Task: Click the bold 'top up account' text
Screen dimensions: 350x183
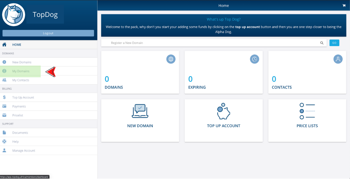Action: (x=247, y=27)
